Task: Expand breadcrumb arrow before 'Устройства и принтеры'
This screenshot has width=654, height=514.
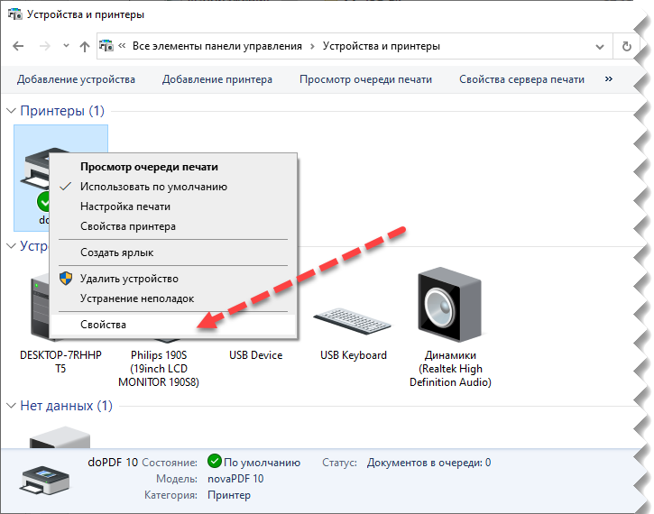Action: pos(312,46)
